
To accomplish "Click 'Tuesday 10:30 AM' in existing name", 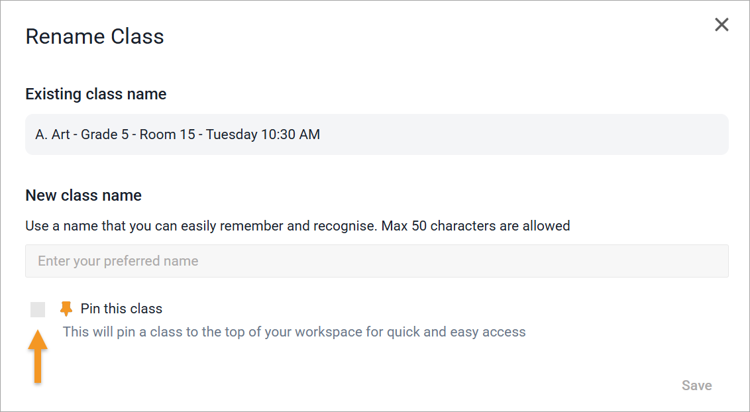I will 263,134.
